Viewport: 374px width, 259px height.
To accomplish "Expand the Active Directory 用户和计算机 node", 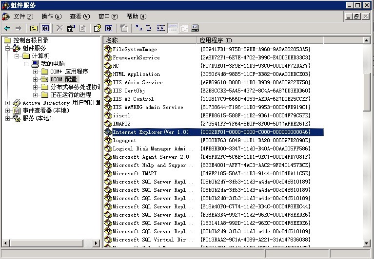I will (8, 103).
